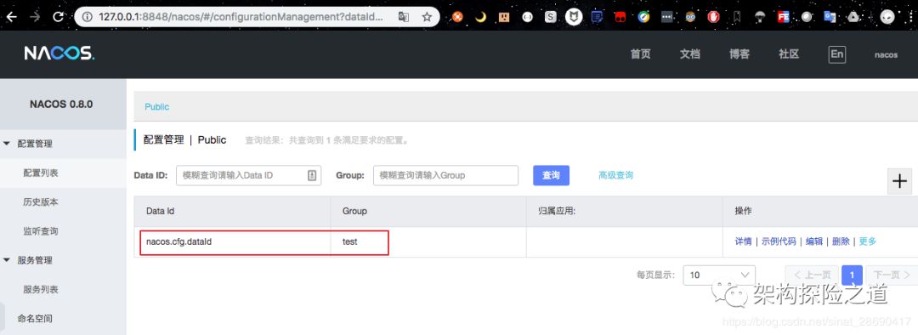918x335 pixels.
Task: Click the blue 查询 button
Action: [551, 175]
